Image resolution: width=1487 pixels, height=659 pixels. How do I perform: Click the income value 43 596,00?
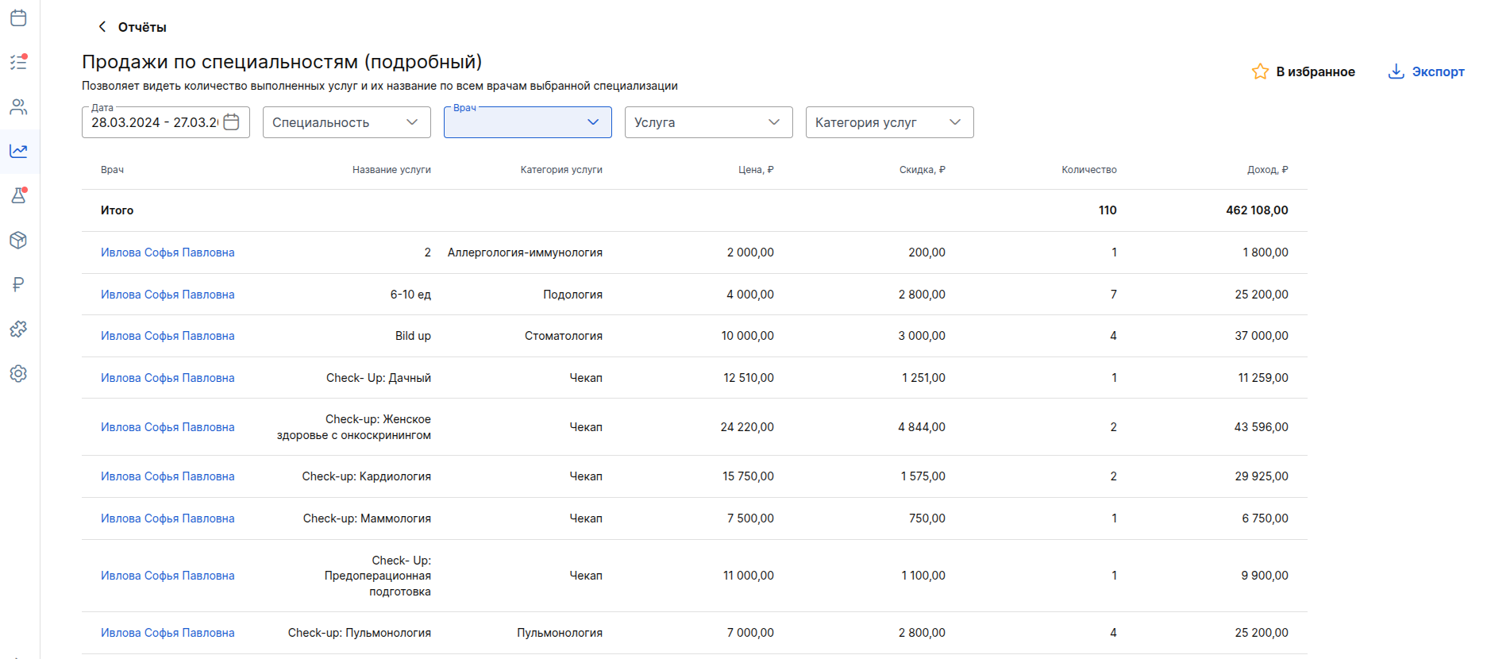[x=1262, y=427]
